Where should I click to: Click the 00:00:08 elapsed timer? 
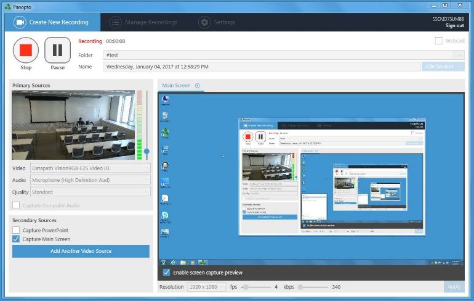tap(116, 41)
